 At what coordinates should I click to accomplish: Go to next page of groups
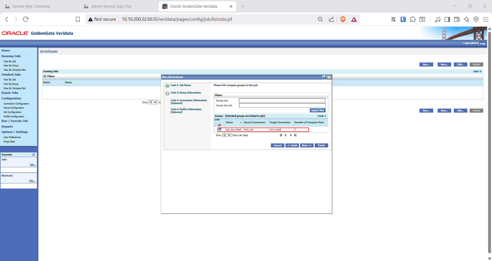pyautogui.click(x=291, y=135)
